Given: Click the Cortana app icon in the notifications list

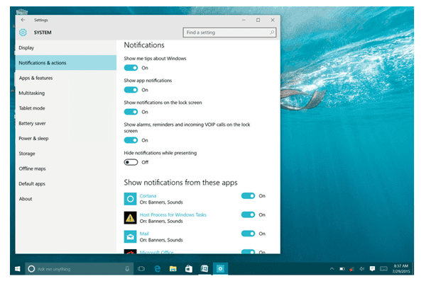Looking at the screenshot, I should pyautogui.click(x=130, y=199).
